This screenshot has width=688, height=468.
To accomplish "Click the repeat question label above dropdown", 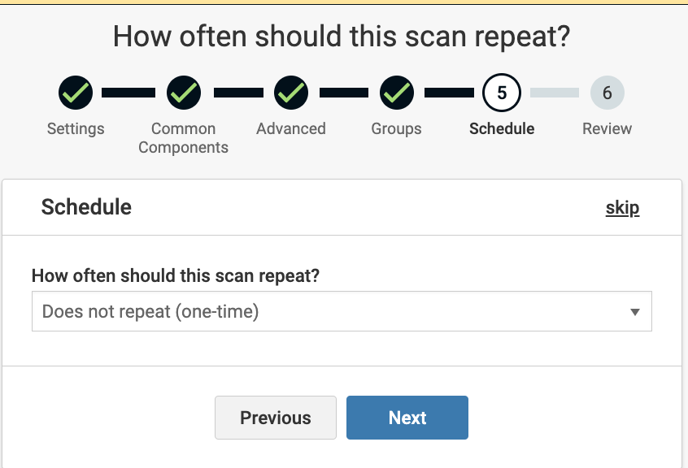I will [x=176, y=275].
